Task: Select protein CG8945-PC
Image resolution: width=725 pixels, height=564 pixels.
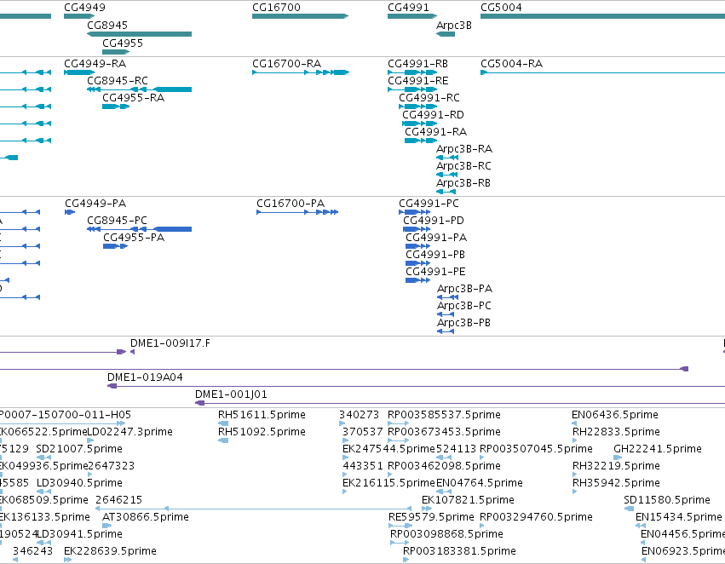Action: [x=117, y=221]
